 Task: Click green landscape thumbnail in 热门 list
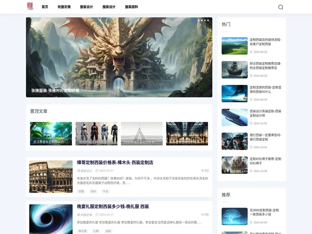coord(234,46)
